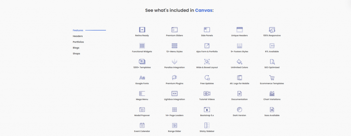The width and height of the screenshot is (351, 136).
Task: Click the Chart Variations bar chart icon
Action: click(x=272, y=93)
